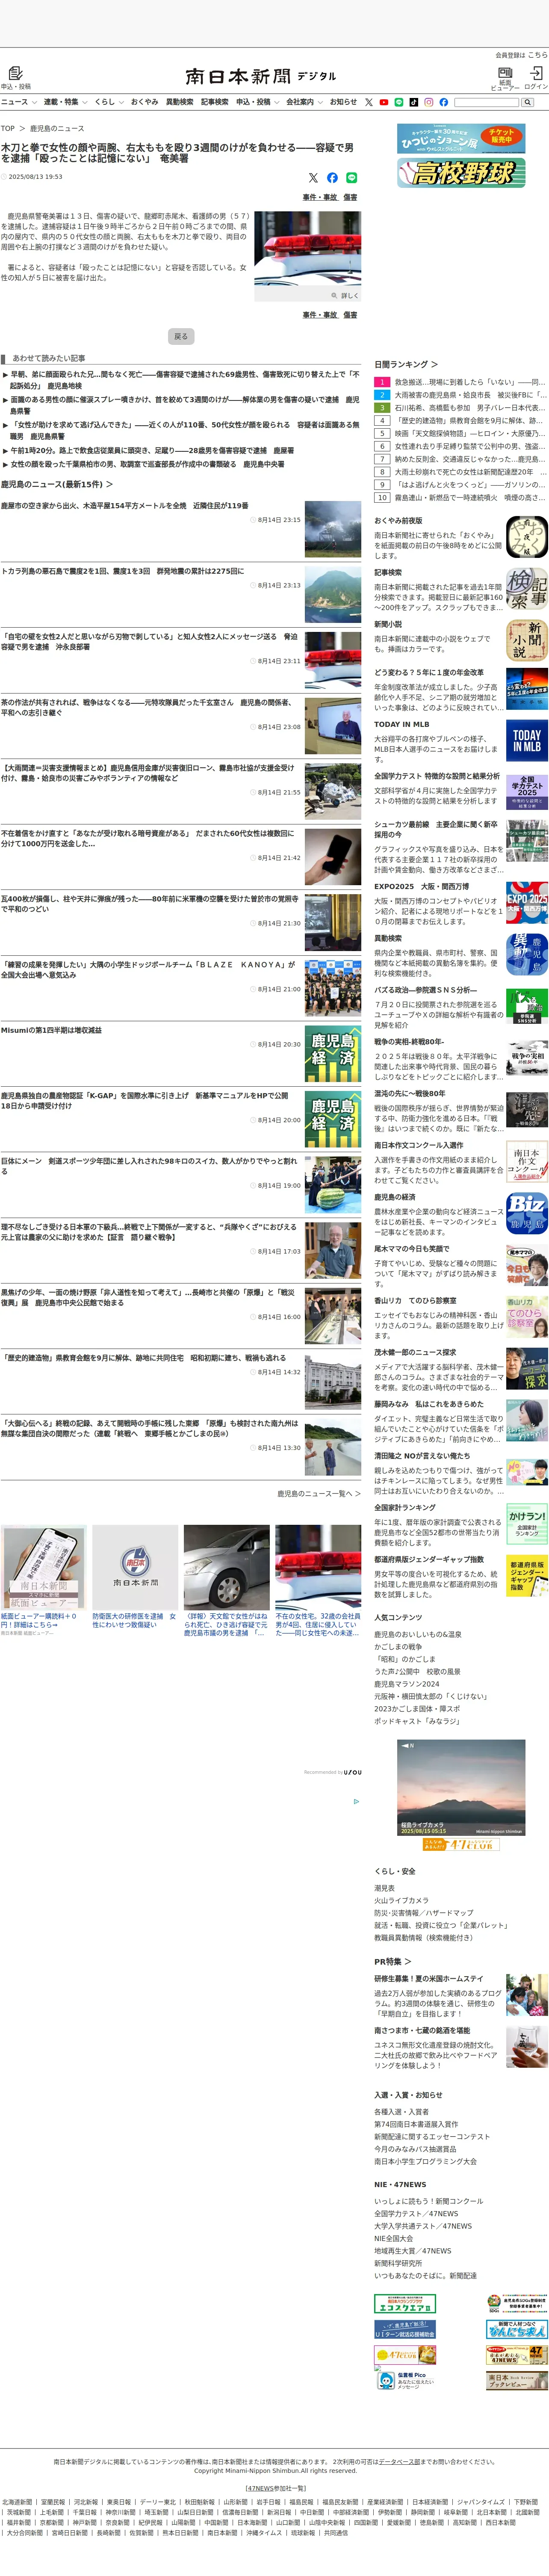Select 異動検索 in navigation bar

[179, 102]
